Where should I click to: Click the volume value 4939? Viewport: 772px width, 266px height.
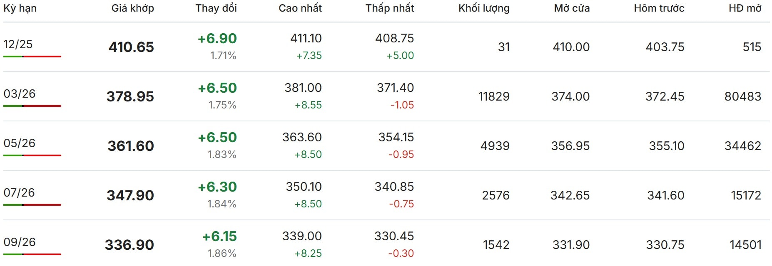pyautogui.click(x=495, y=146)
